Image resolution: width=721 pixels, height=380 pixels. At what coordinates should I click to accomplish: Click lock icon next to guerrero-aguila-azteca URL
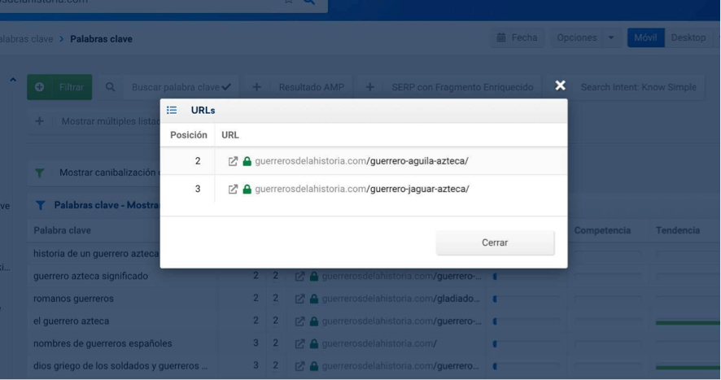247,161
